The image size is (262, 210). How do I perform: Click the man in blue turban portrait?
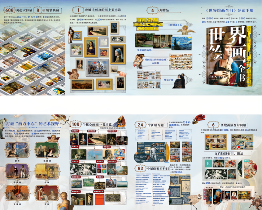point(218,196)
